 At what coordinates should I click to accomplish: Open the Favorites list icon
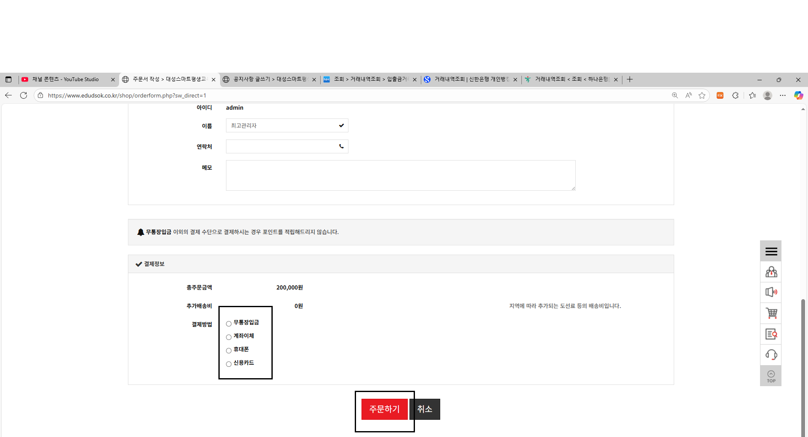click(752, 95)
